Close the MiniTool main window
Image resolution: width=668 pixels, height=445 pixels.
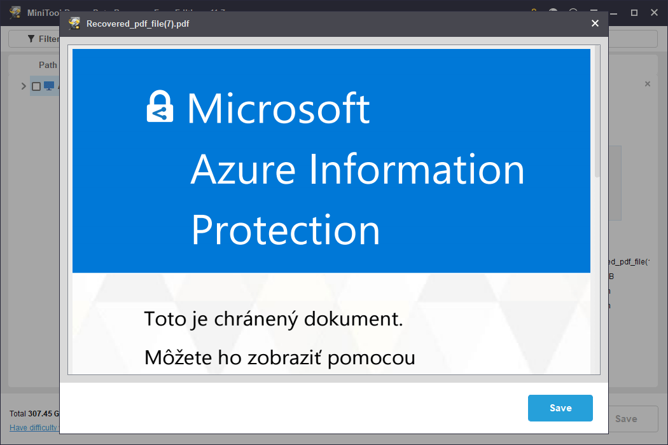653,12
